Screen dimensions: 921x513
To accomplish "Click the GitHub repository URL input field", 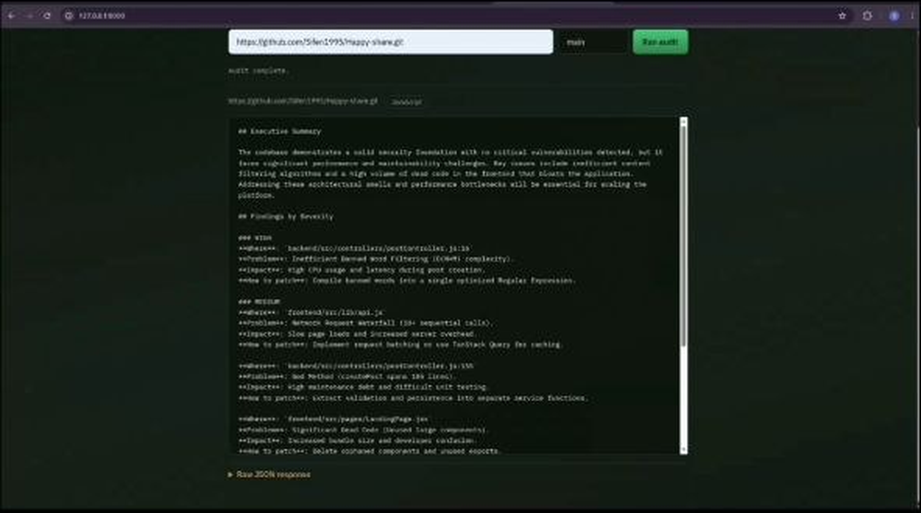I will pos(391,42).
